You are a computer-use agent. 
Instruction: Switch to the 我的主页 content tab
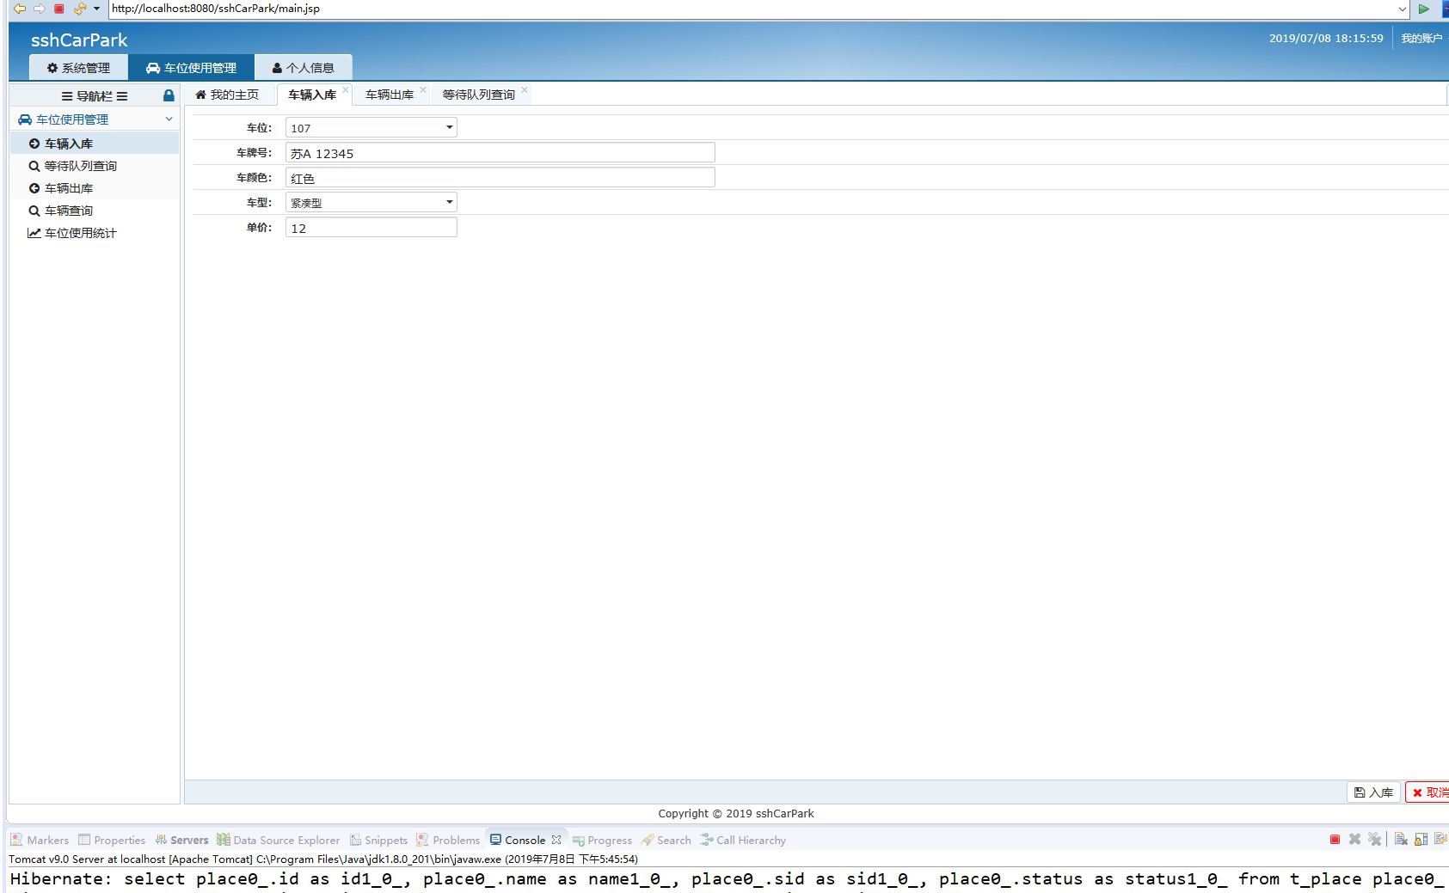pos(227,95)
